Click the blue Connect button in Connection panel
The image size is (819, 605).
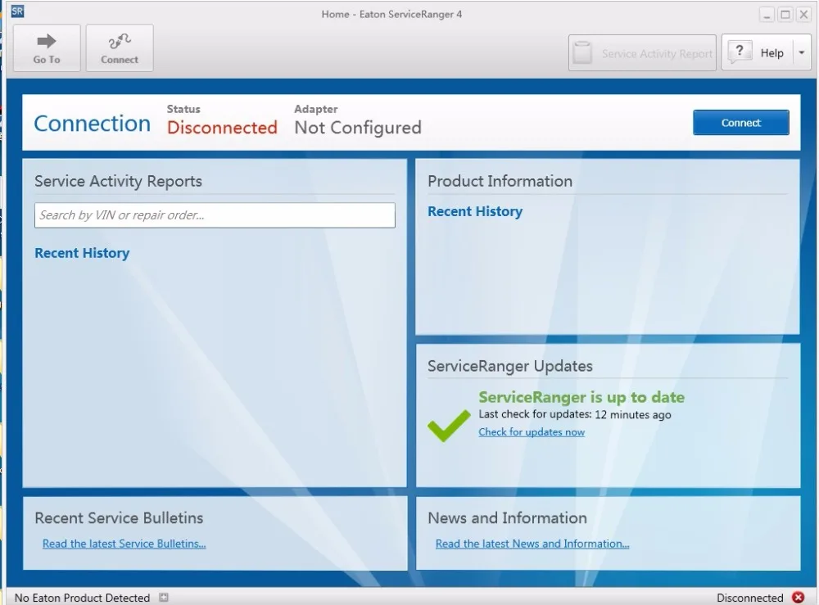[740, 123]
